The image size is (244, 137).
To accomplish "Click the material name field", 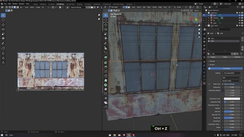I will point(221,54).
